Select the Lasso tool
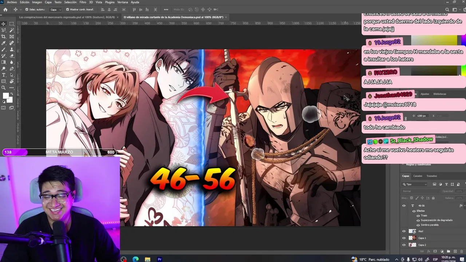 coord(3,30)
